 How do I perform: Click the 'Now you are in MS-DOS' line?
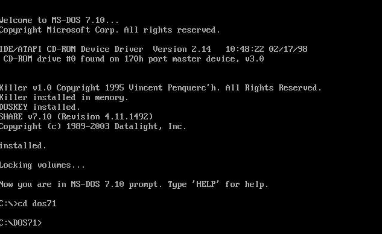click(x=134, y=185)
